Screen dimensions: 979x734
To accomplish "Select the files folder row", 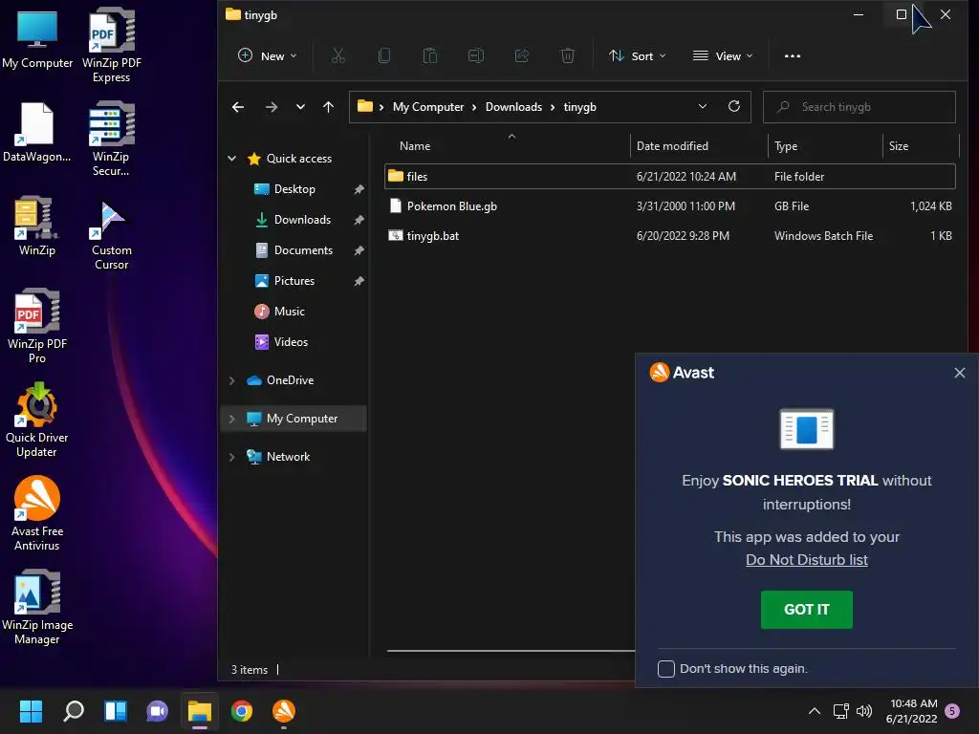I will [x=670, y=177].
